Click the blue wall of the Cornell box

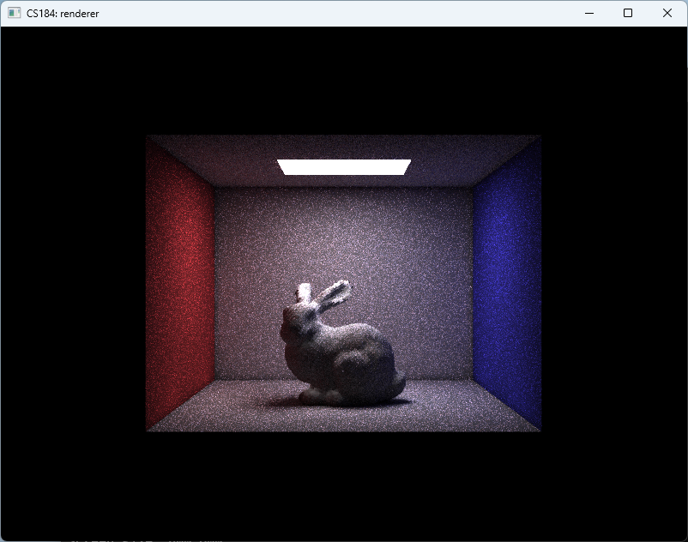[510, 283]
